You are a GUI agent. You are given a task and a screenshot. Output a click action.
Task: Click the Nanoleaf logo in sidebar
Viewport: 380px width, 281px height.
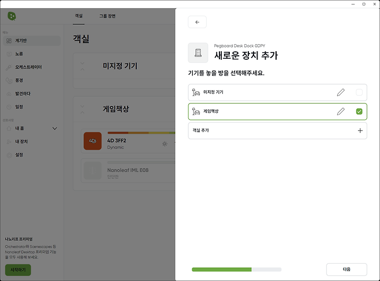12,16
